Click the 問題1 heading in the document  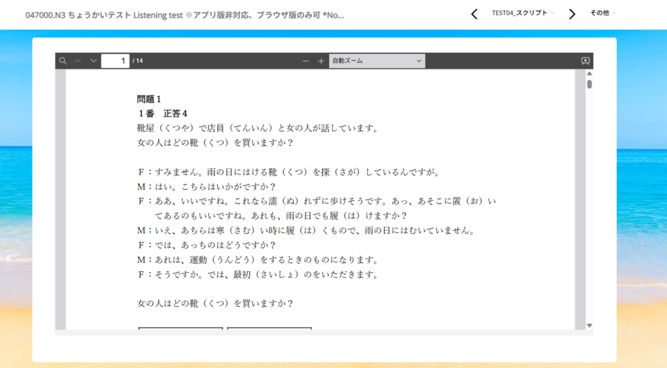point(149,99)
